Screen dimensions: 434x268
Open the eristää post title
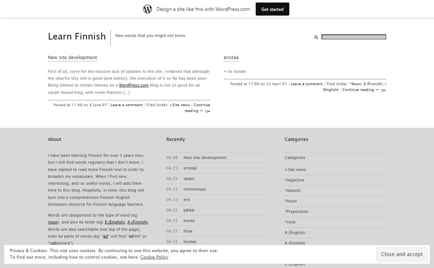(x=231, y=57)
